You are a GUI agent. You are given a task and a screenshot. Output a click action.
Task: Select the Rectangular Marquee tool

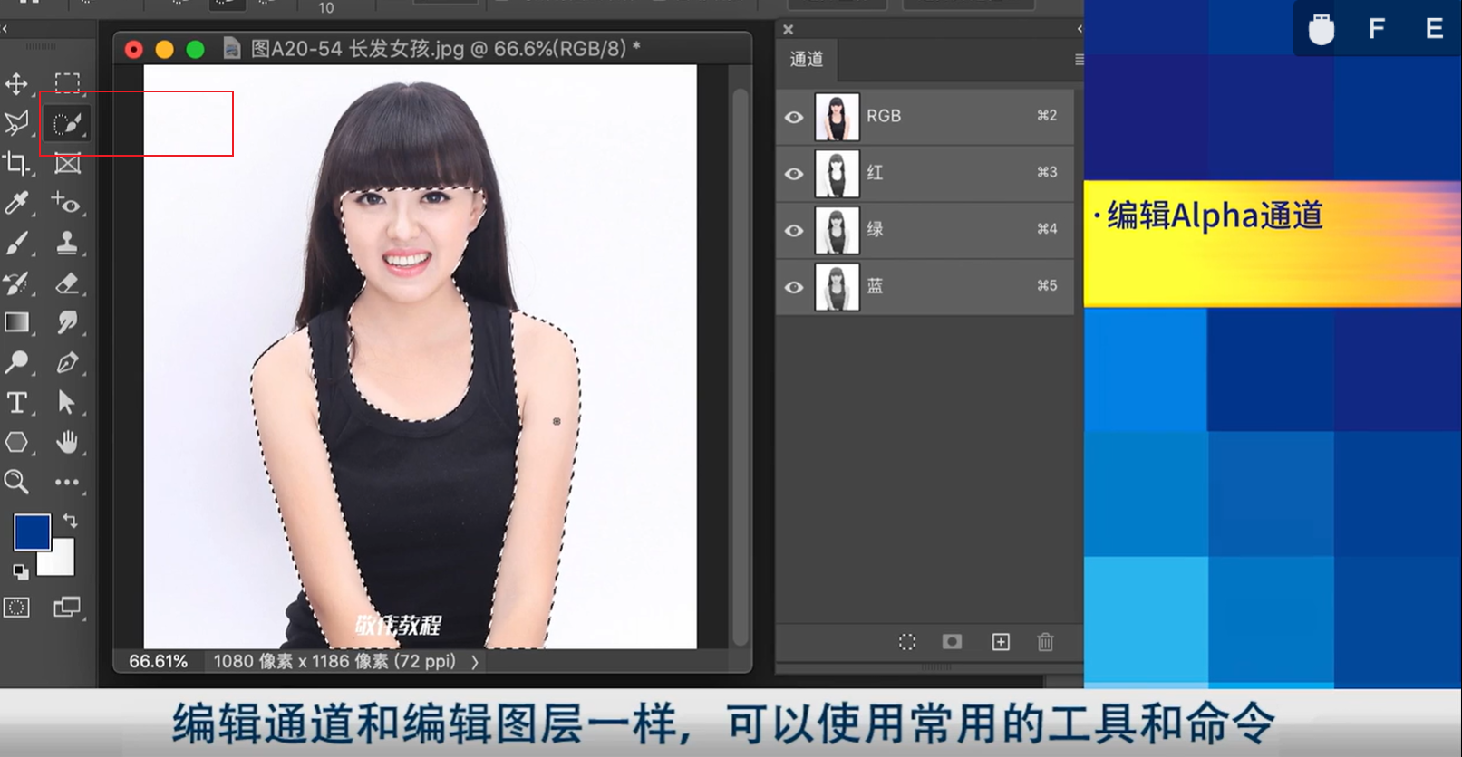click(x=67, y=83)
